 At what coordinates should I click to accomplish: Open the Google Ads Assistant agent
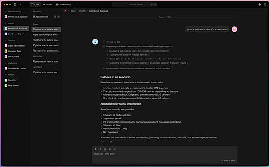pos(16,68)
